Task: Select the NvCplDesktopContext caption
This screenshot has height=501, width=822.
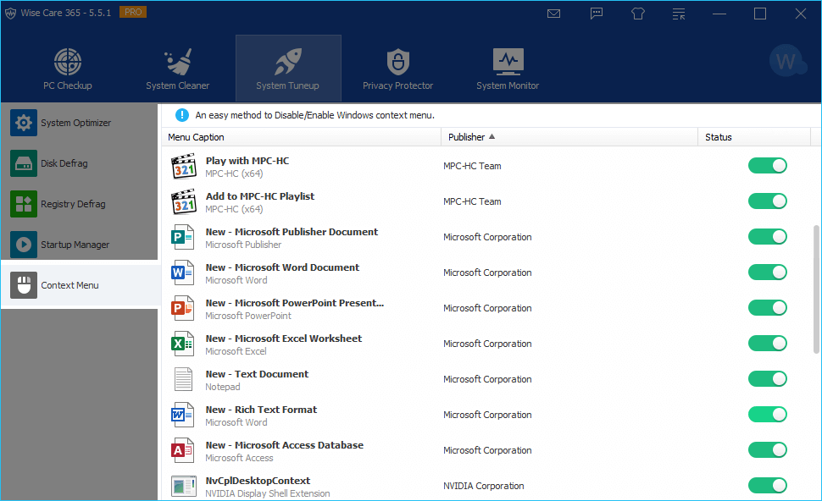Action: click(258, 481)
